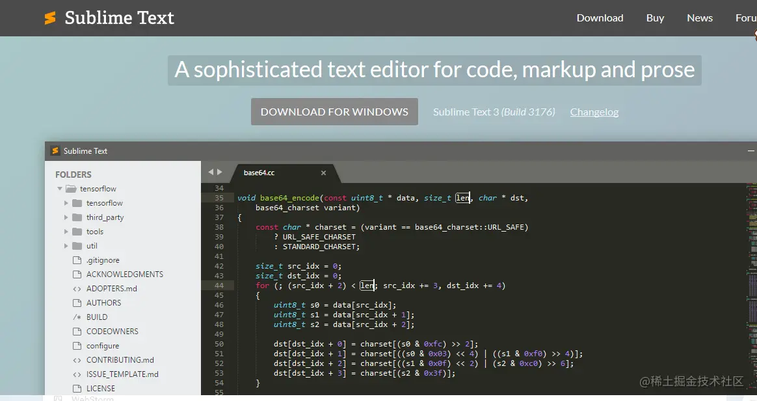Open the configure file in sidebar

click(x=102, y=346)
